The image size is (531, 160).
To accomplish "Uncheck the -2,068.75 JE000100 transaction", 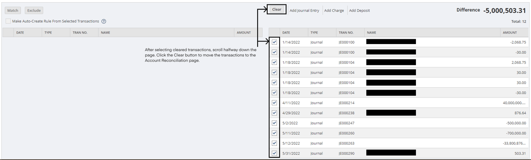I will tap(274, 42).
